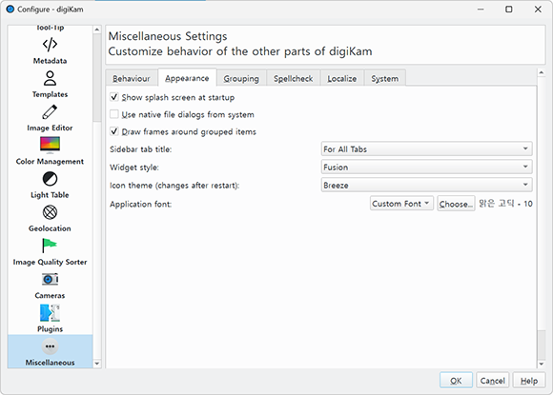Select the Image Editor pencil icon
Viewport: 553px width, 395px height.
[x=50, y=112]
